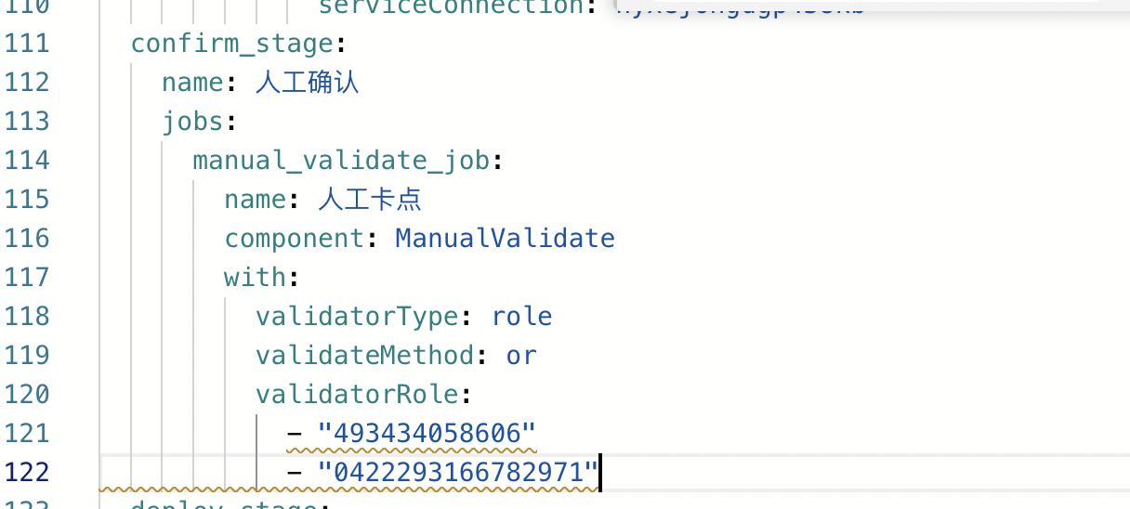Click the "493434058606" string with warning underline
Viewport: 1130px width, 509px height.
pos(427,434)
